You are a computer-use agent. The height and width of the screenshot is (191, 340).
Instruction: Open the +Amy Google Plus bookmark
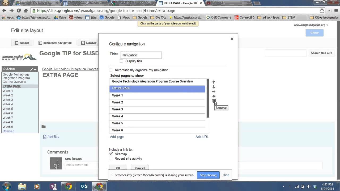pos(76,17)
